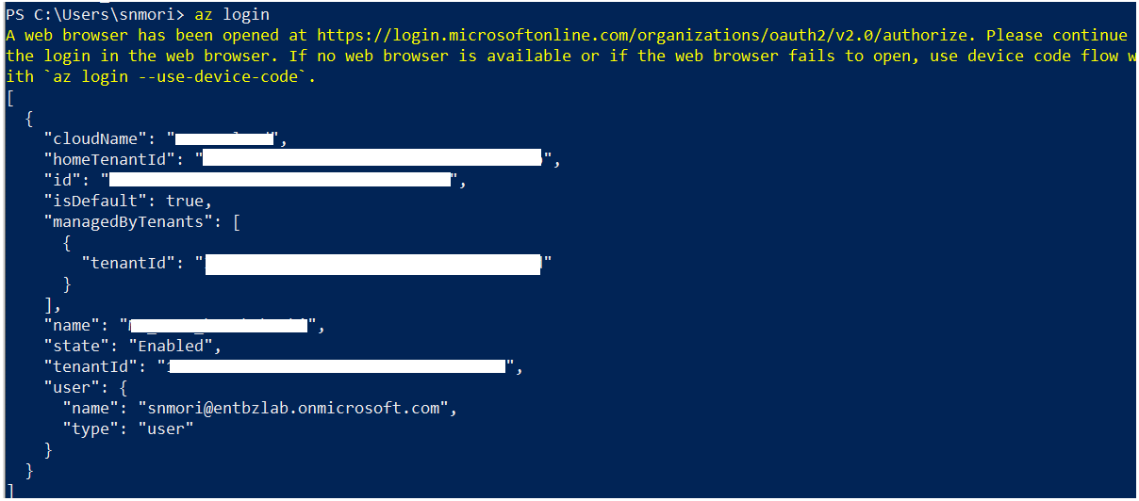Screen dimensions: 1139x501
Task: Click the "true" value of isDefault
Action: pos(185,201)
